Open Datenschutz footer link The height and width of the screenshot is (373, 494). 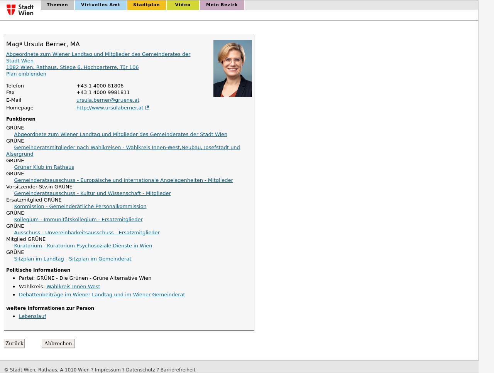coord(140,370)
